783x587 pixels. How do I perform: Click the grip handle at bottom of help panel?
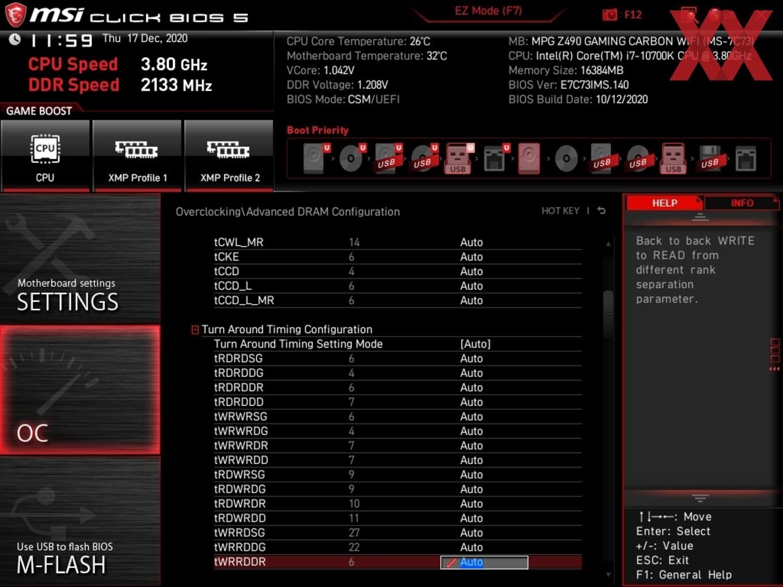point(700,498)
